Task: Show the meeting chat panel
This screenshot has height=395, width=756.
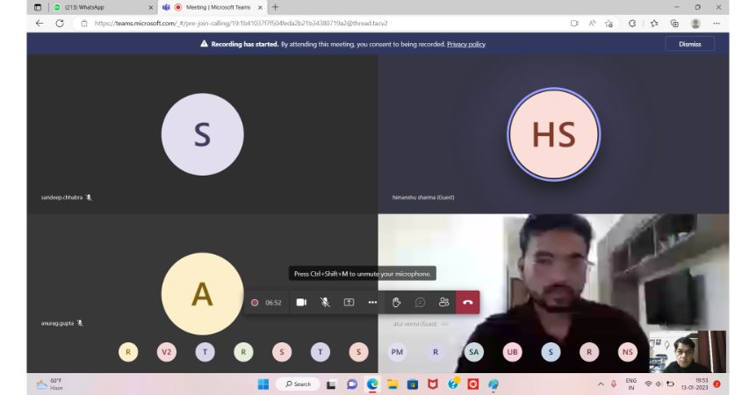Action: click(x=420, y=302)
